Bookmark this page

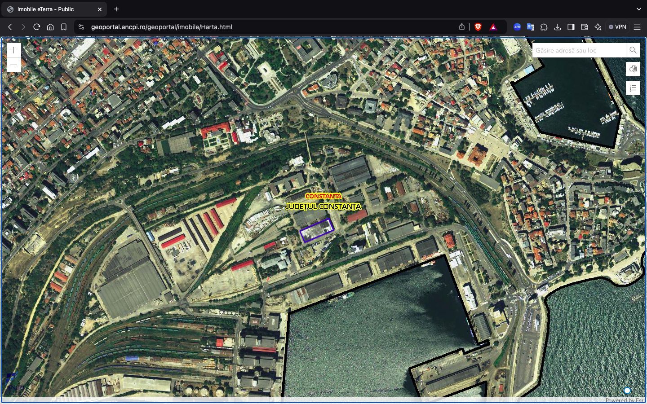64,27
